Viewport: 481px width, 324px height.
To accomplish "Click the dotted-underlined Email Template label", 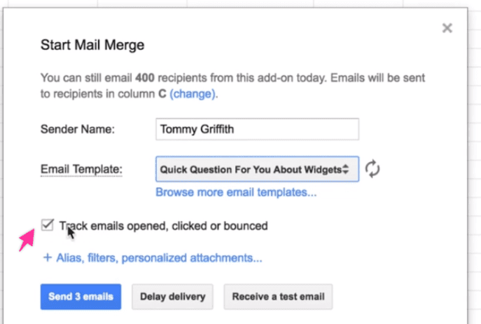I will [81, 170].
